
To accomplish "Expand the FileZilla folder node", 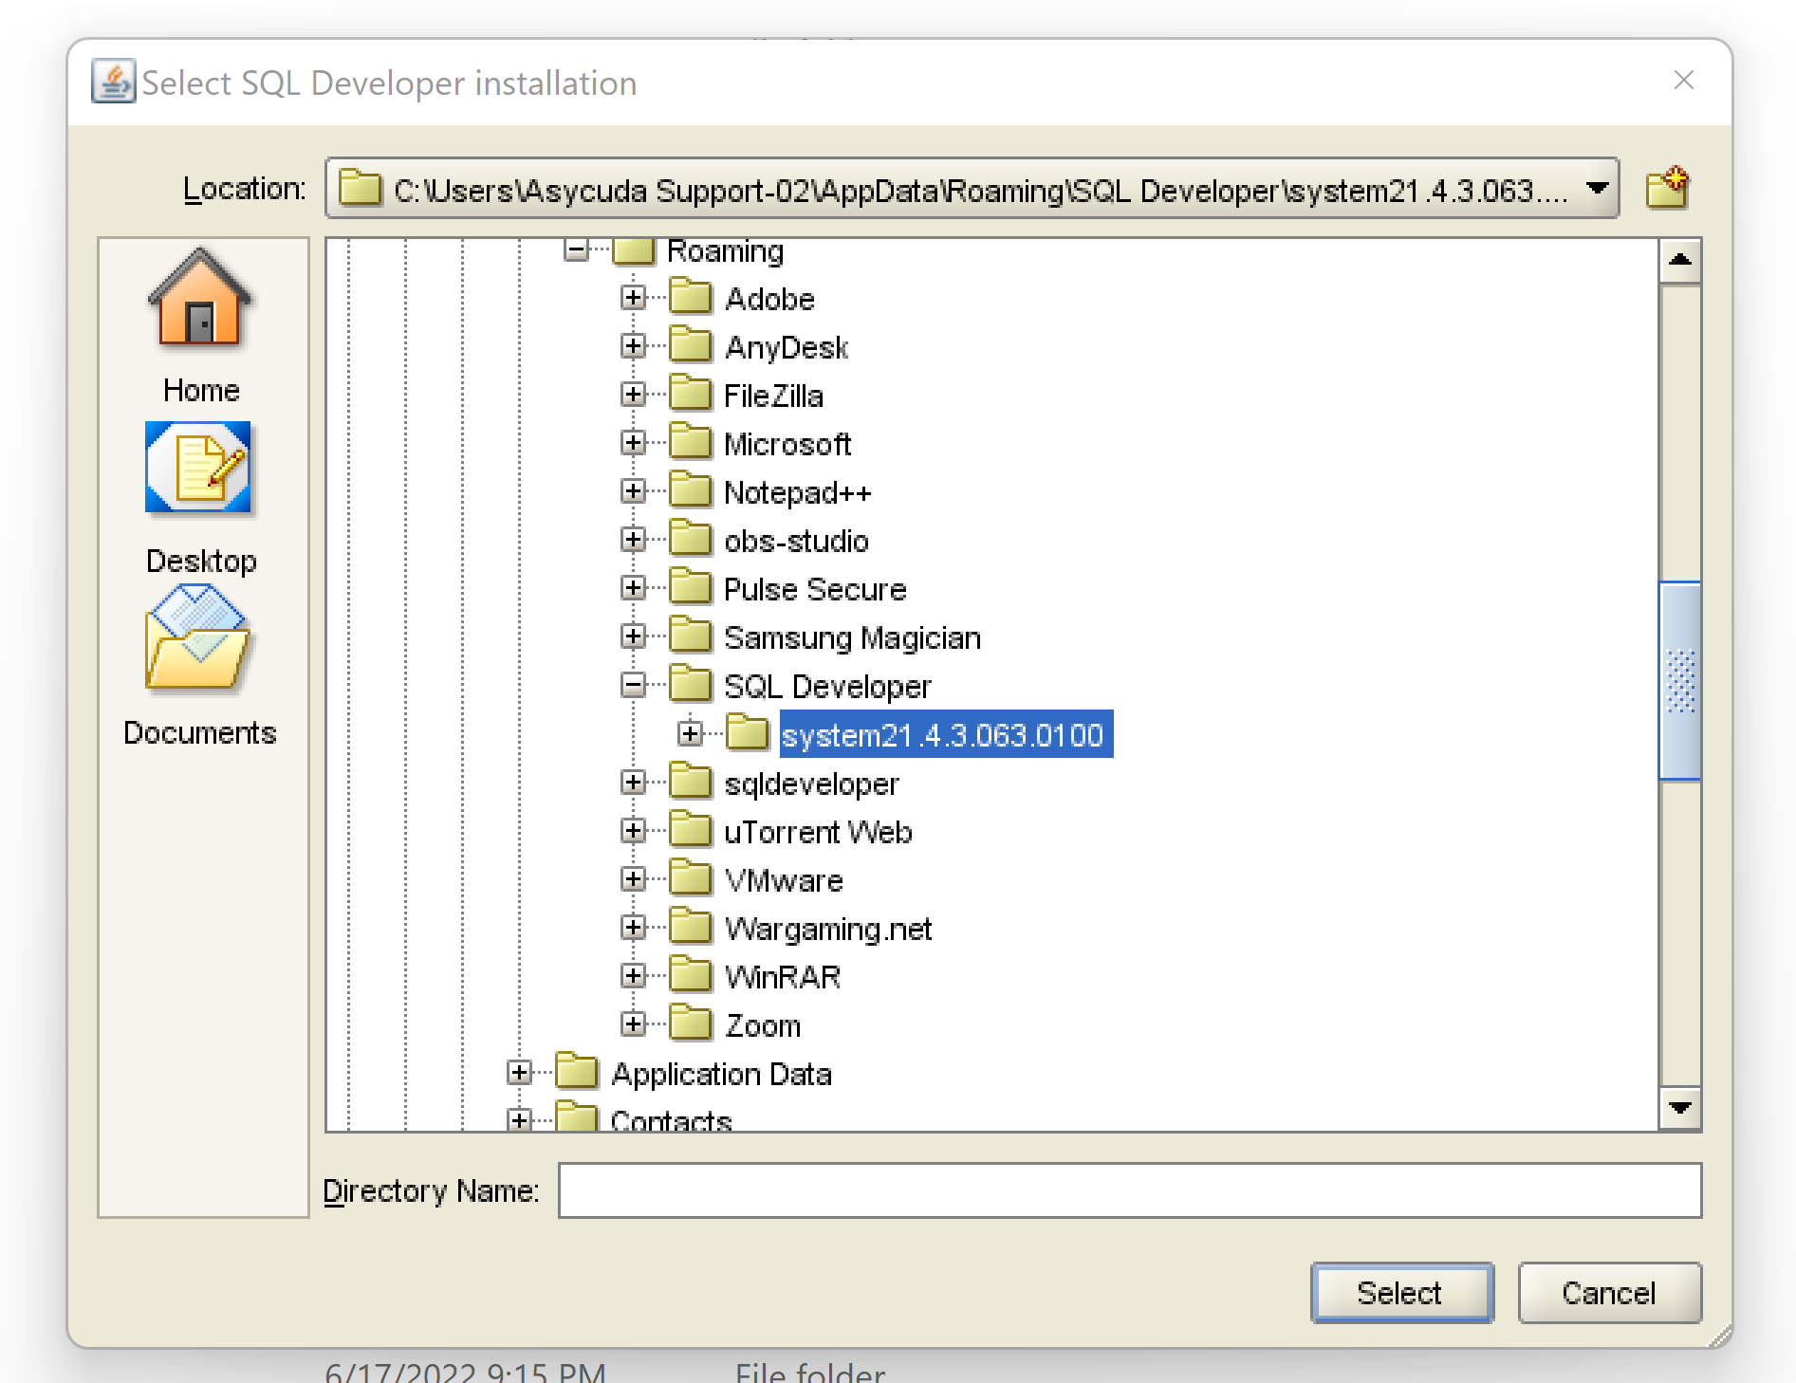I will click(633, 394).
